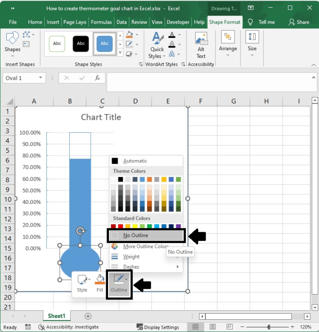This screenshot has height=332, width=319.
Task: Click the Fill icon in mini toolbar
Action: click(x=100, y=284)
